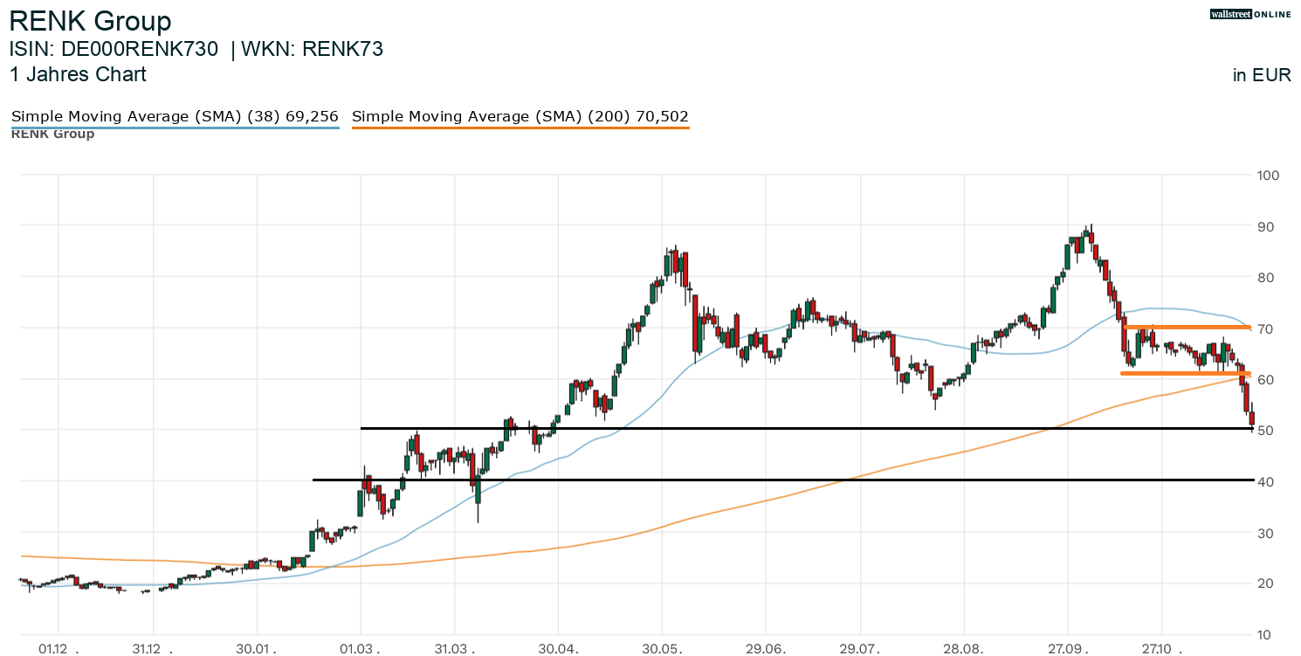Click the '27.10.' date axis label
This screenshot has height=656, width=1301.
pos(1162,649)
